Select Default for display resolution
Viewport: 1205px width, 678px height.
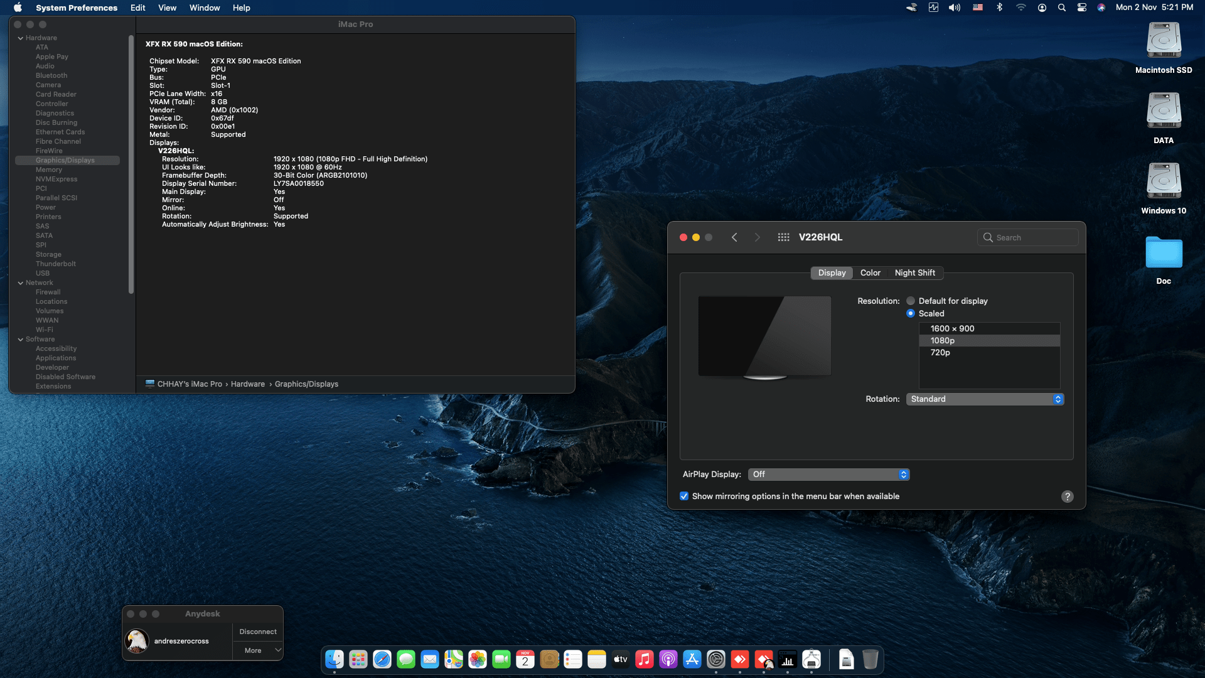(911, 301)
